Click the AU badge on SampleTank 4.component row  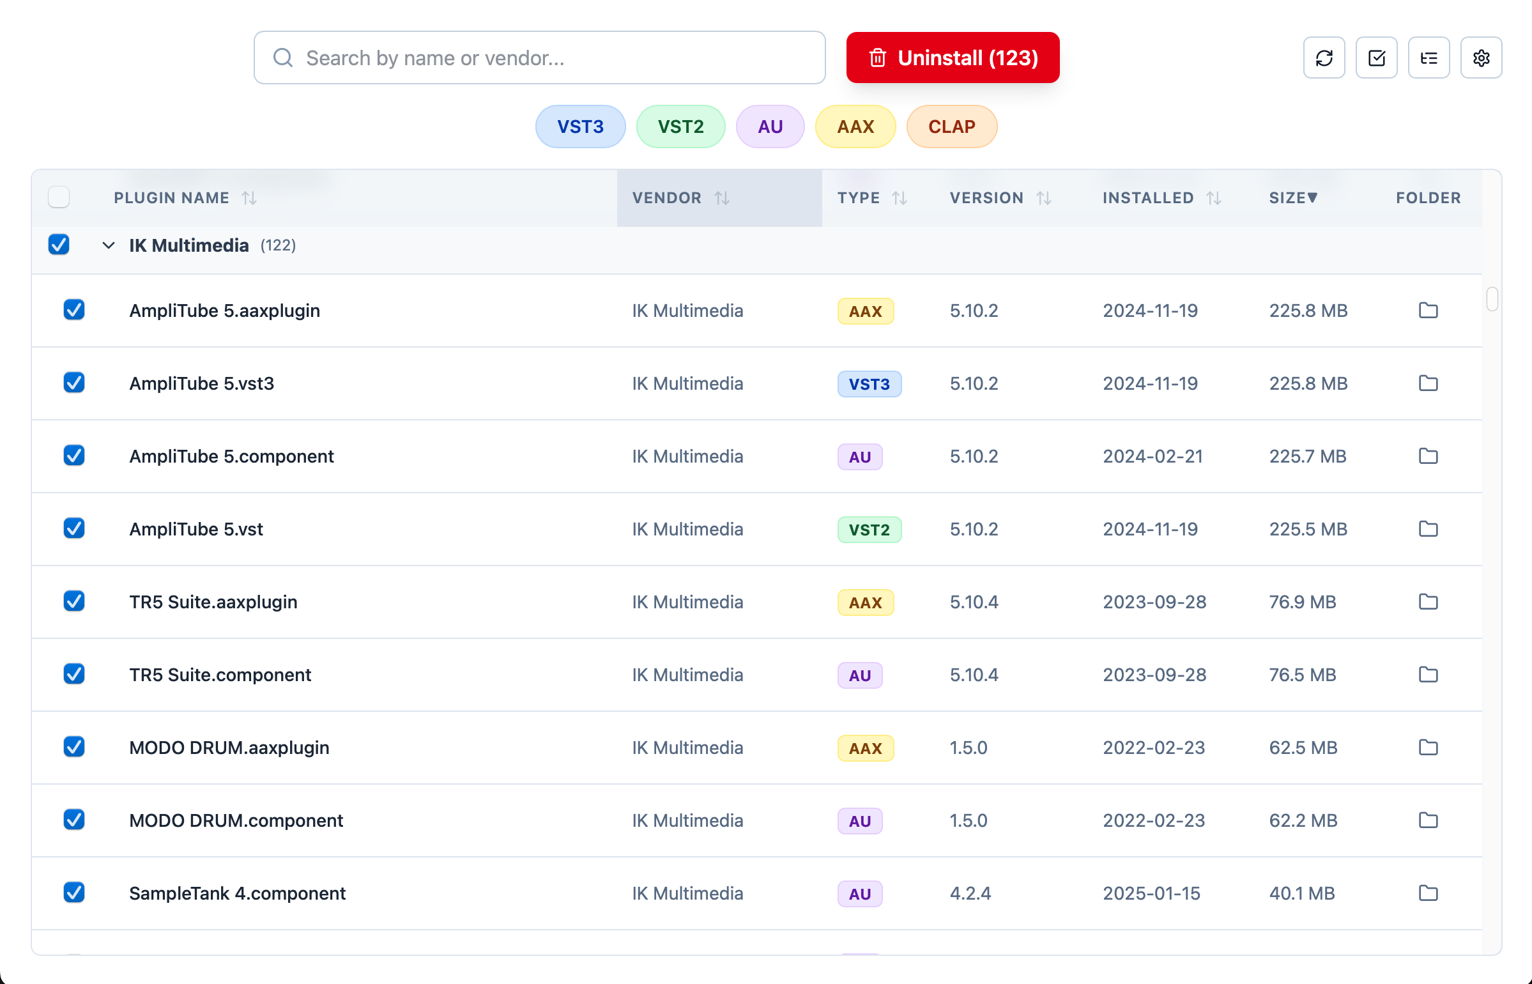859,894
